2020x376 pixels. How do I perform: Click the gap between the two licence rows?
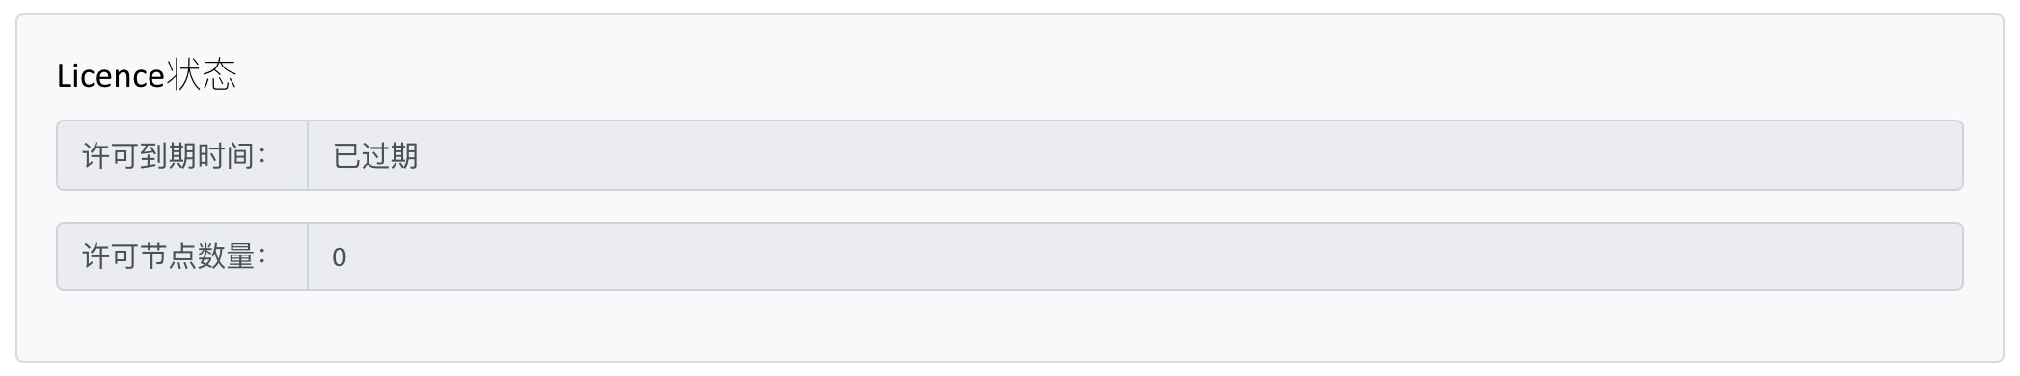(1010, 206)
